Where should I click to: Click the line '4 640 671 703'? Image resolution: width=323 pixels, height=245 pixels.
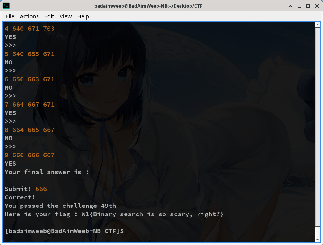coord(30,28)
